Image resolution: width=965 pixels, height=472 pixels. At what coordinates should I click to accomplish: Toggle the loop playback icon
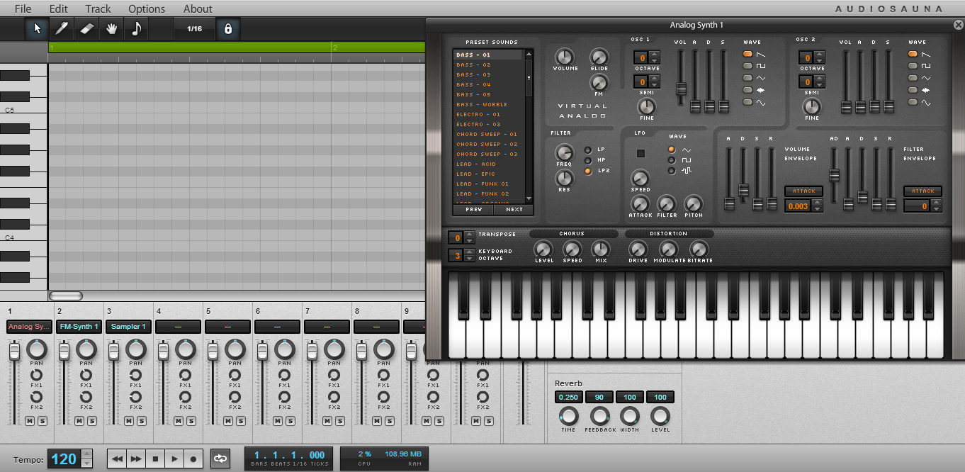220,459
